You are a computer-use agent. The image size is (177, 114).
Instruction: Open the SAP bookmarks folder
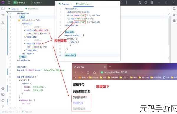point(113,78)
